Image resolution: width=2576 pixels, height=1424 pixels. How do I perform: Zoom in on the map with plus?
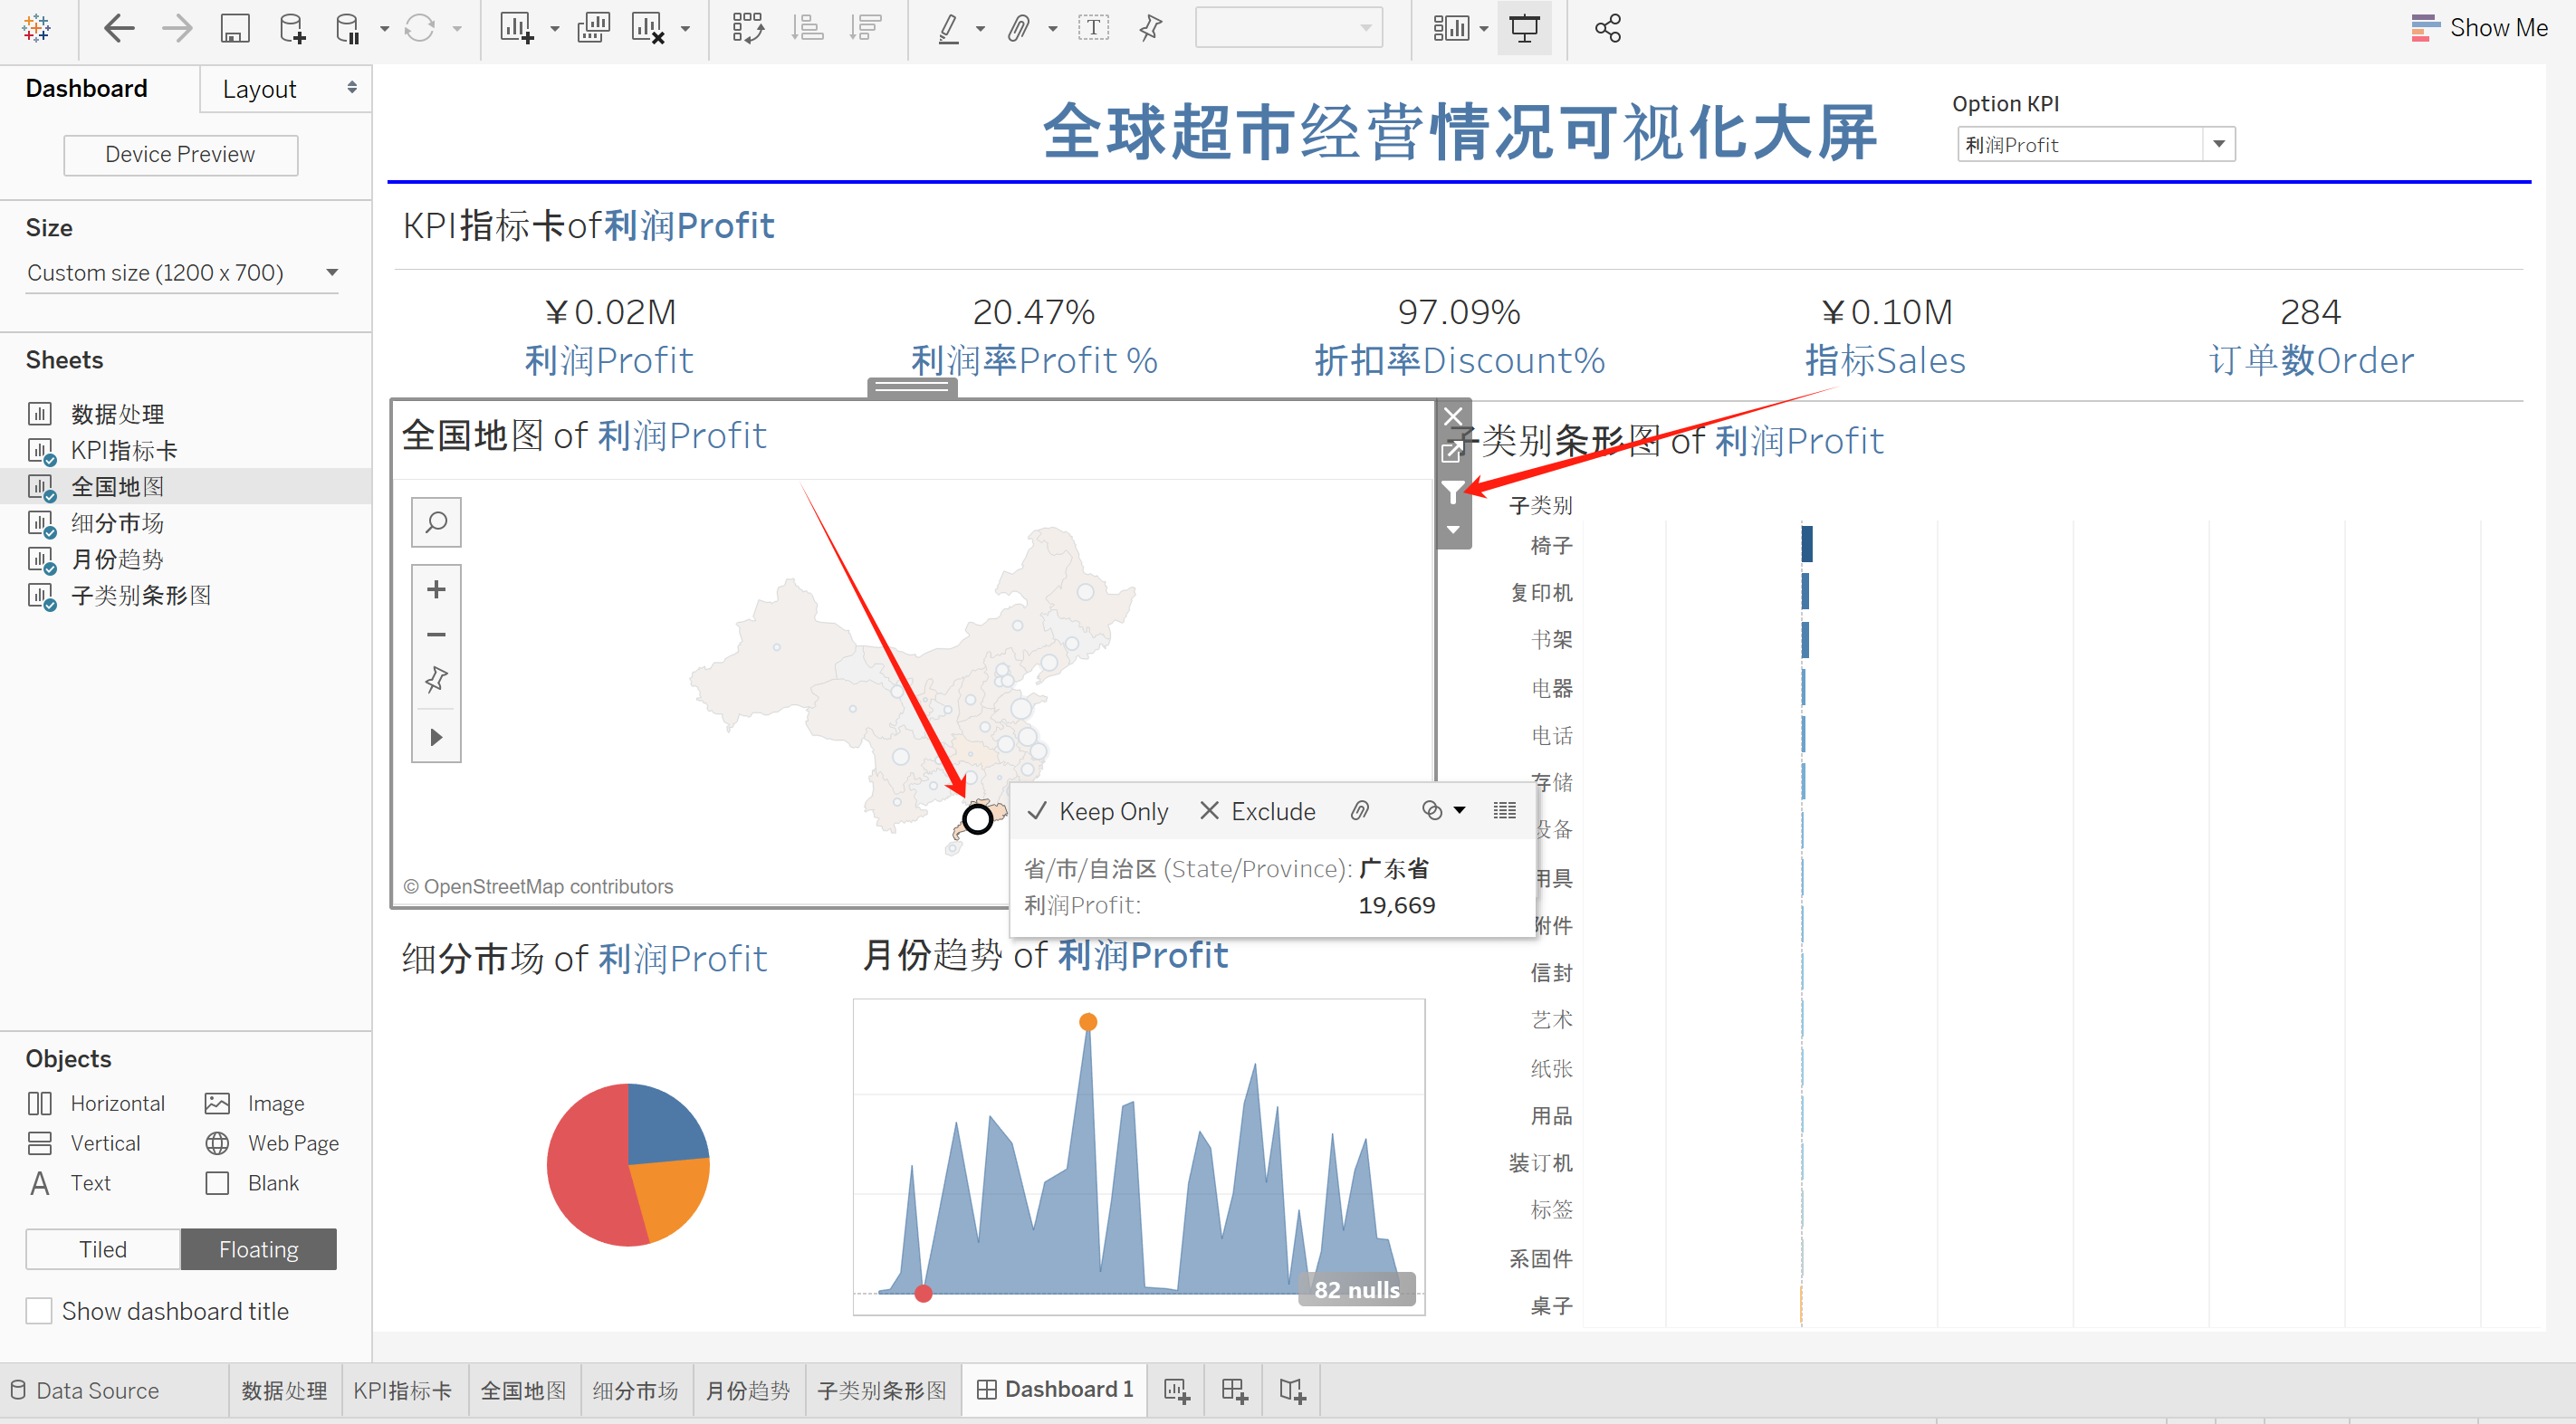coord(436,589)
